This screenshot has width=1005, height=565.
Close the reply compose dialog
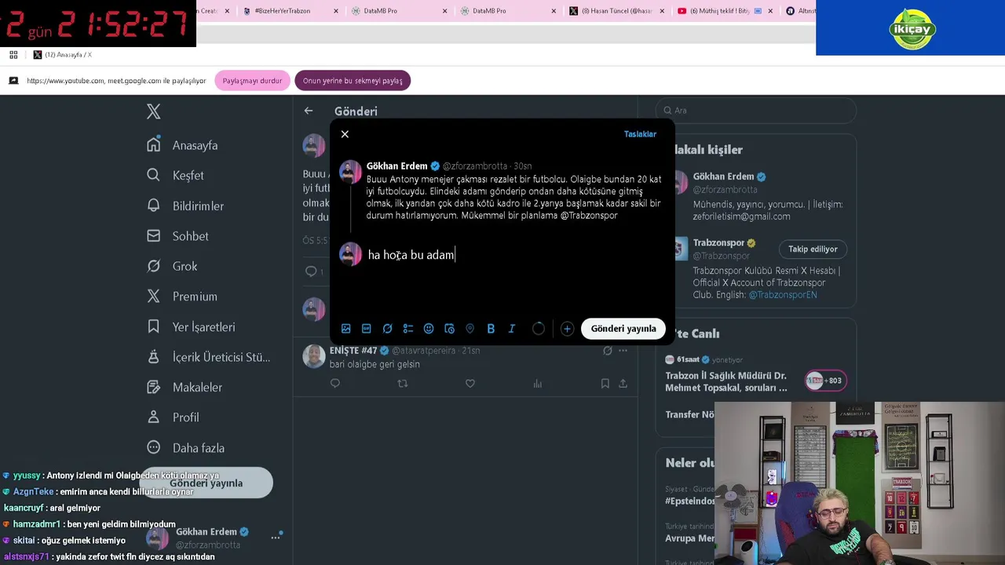(345, 134)
